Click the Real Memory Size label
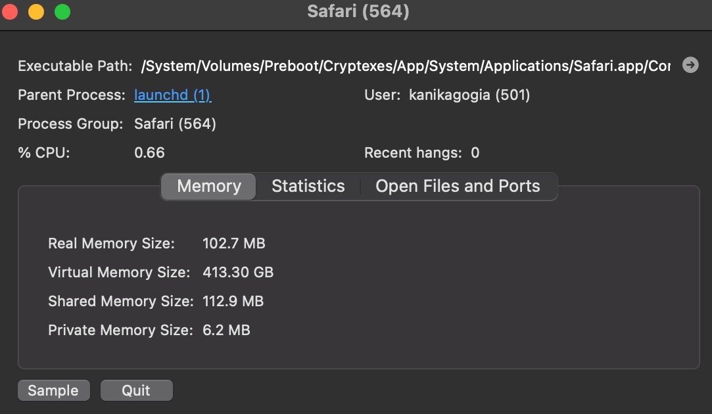Viewport: 712px width, 414px height. pyautogui.click(x=111, y=243)
